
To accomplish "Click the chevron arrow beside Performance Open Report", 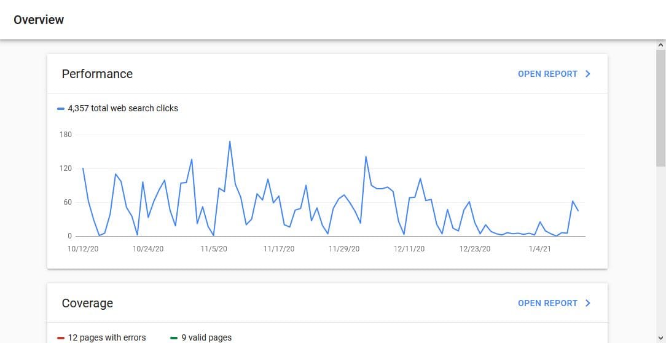I will click(588, 74).
